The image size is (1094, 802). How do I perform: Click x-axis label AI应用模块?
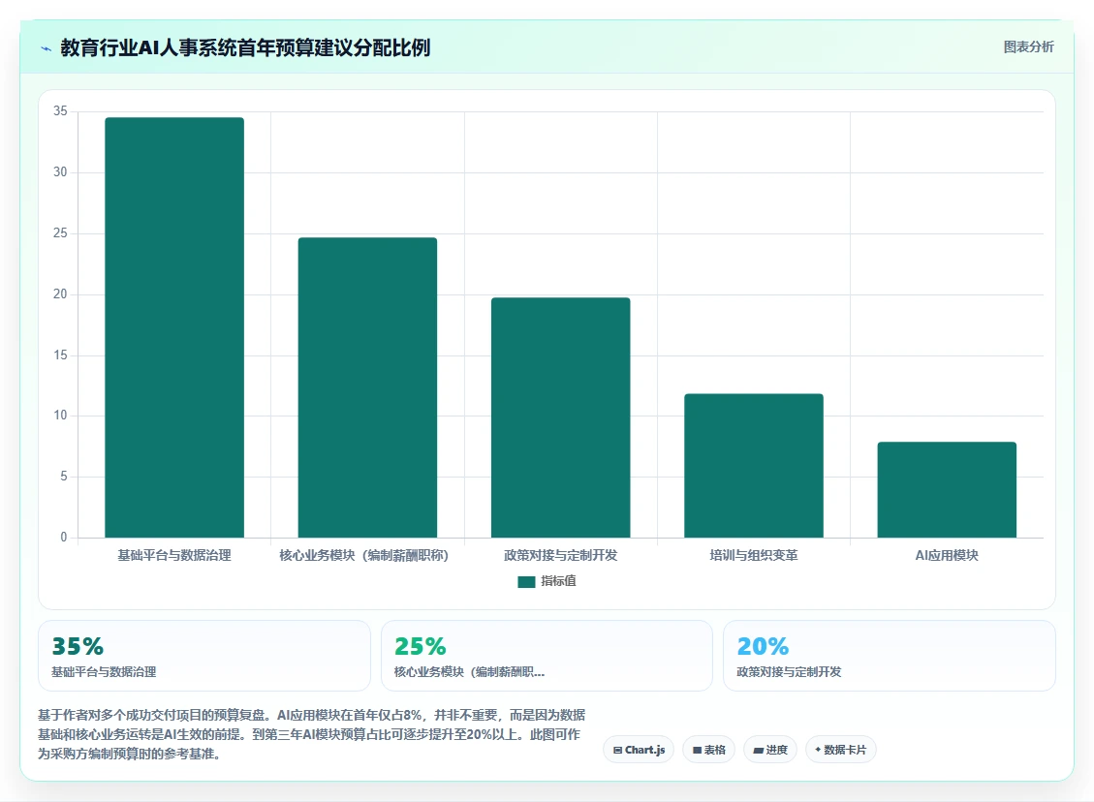click(947, 555)
